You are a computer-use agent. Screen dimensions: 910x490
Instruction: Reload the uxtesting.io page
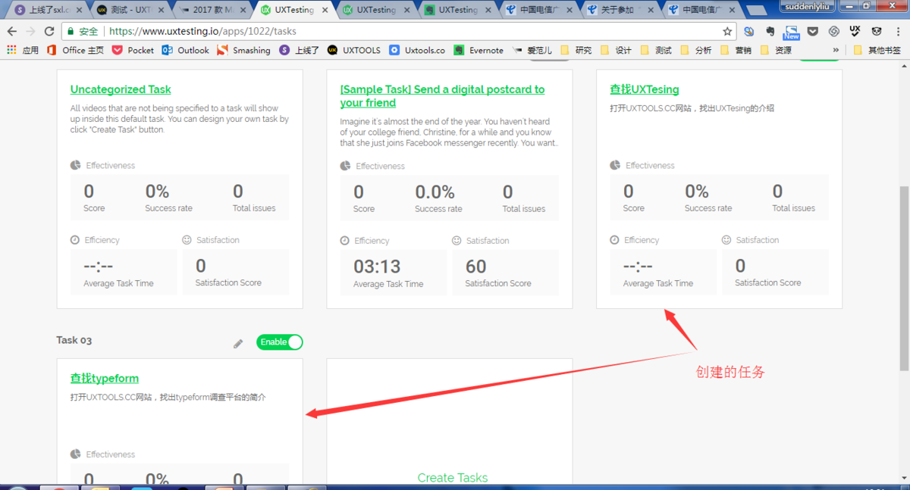[x=49, y=32]
